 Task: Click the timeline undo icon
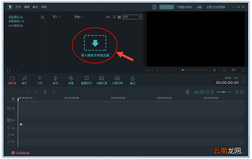[x=19, y=92]
